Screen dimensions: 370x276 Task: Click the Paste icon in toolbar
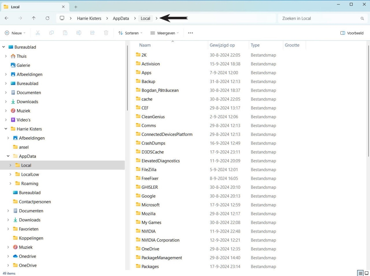[65, 33]
